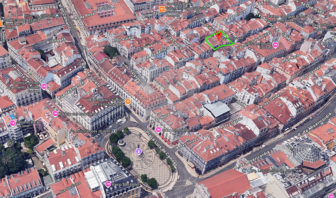Viewport: 336px width, 198px height.
Task: Click the Bica - Lg. Calhariz transit icon
Action: 57,15
